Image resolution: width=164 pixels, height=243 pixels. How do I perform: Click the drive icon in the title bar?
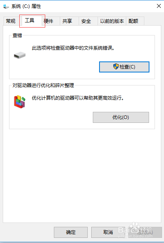pos(6,7)
